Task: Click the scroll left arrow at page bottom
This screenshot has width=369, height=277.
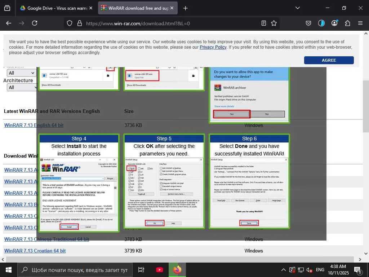Action: point(3,259)
